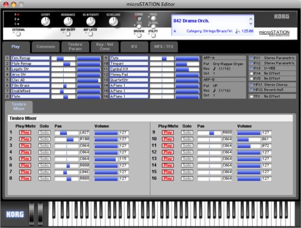Click the EG Release knob

coord(113,22)
